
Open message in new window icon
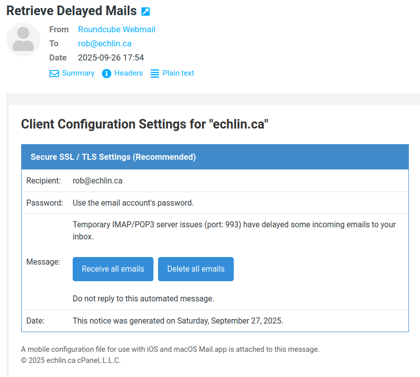145,11
